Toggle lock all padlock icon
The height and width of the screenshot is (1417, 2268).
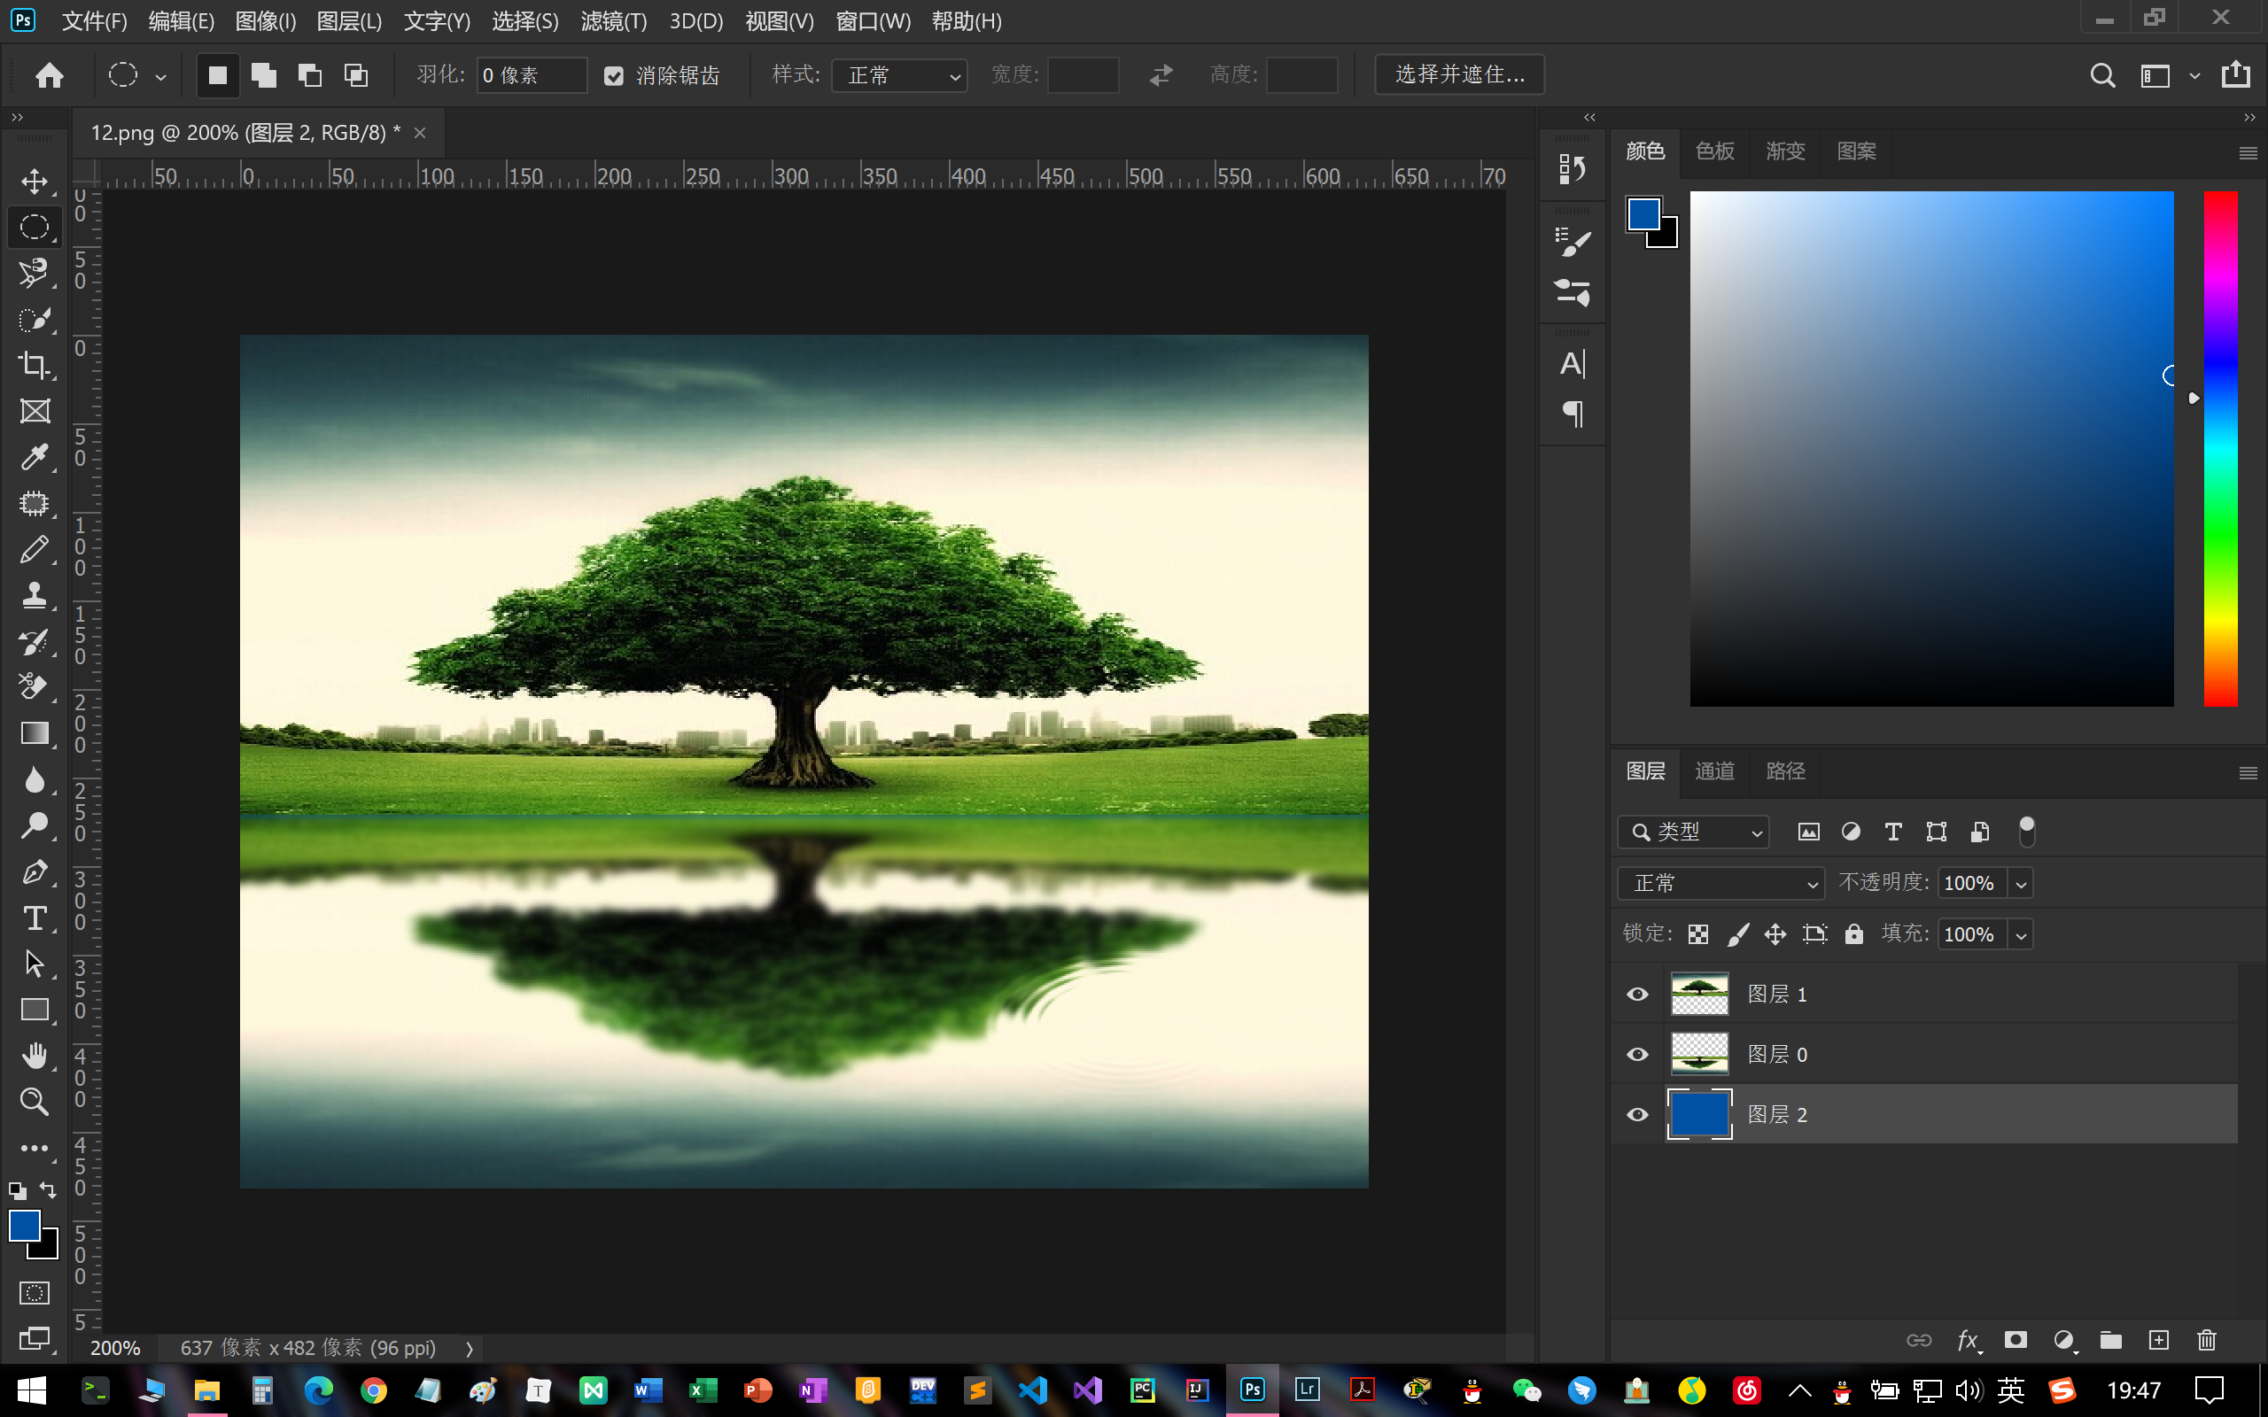click(x=1853, y=933)
